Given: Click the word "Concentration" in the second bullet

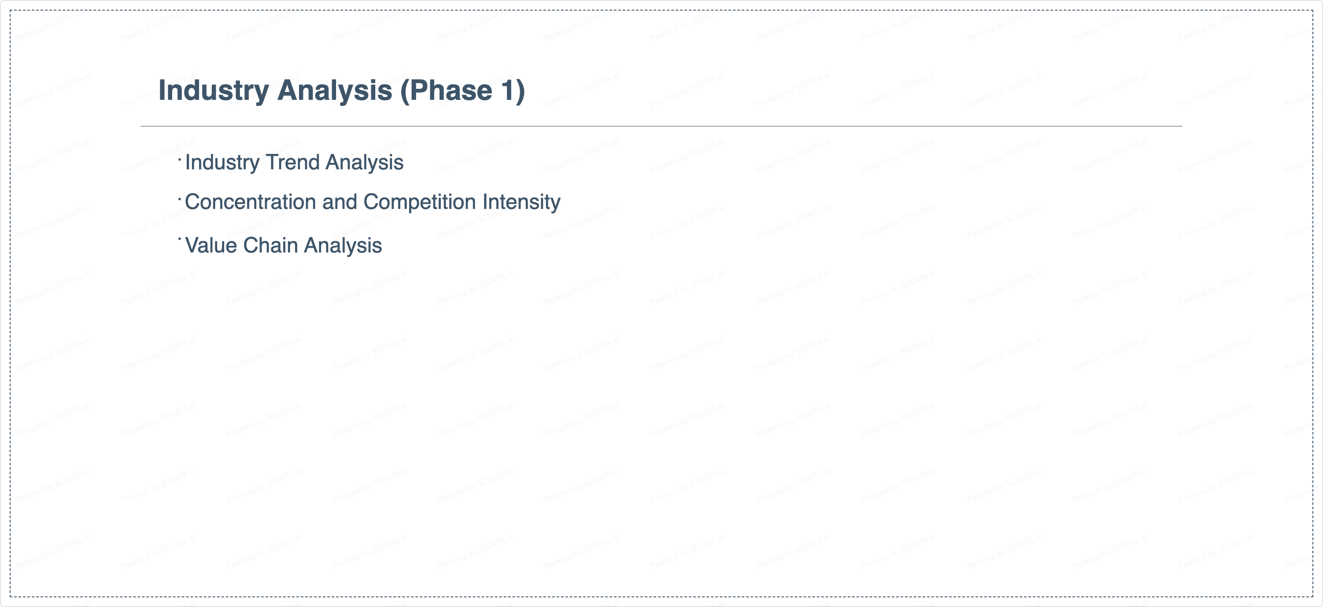Looking at the screenshot, I should point(250,202).
